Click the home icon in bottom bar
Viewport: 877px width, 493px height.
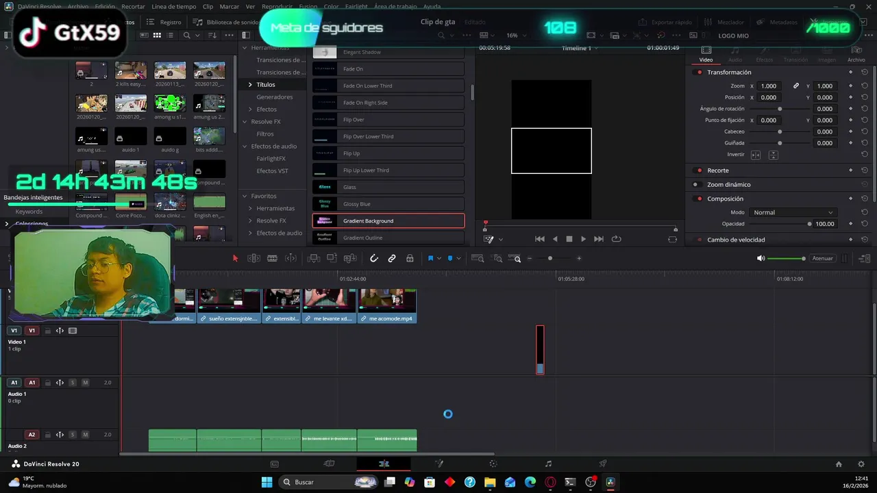[839, 464]
